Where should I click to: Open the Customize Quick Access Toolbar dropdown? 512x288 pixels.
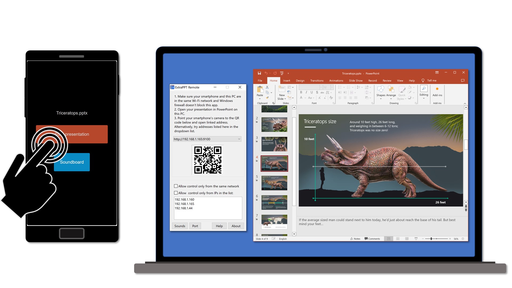click(x=288, y=73)
